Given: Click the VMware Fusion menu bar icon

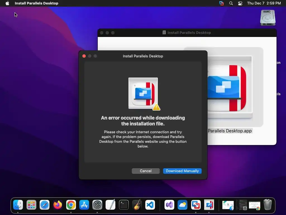Looking at the screenshot, I should tap(221, 3).
